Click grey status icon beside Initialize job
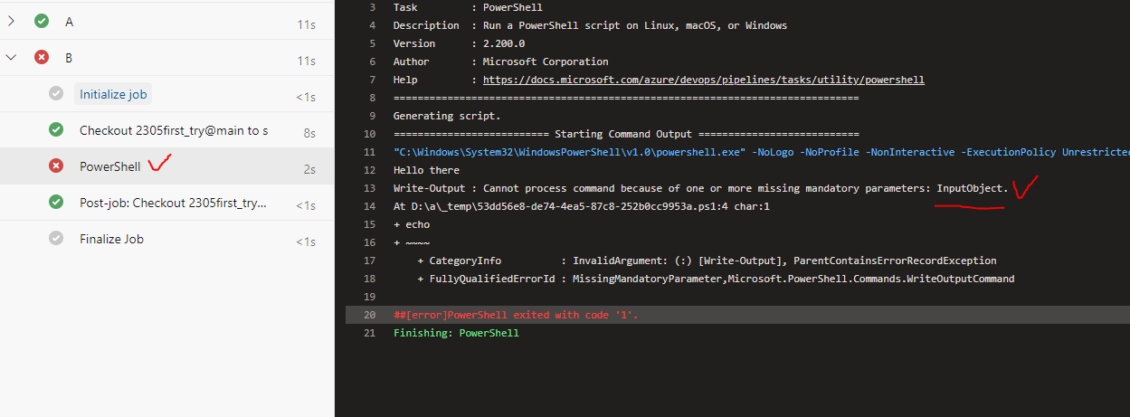This screenshot has height=417, width=1130. (56, 94)
